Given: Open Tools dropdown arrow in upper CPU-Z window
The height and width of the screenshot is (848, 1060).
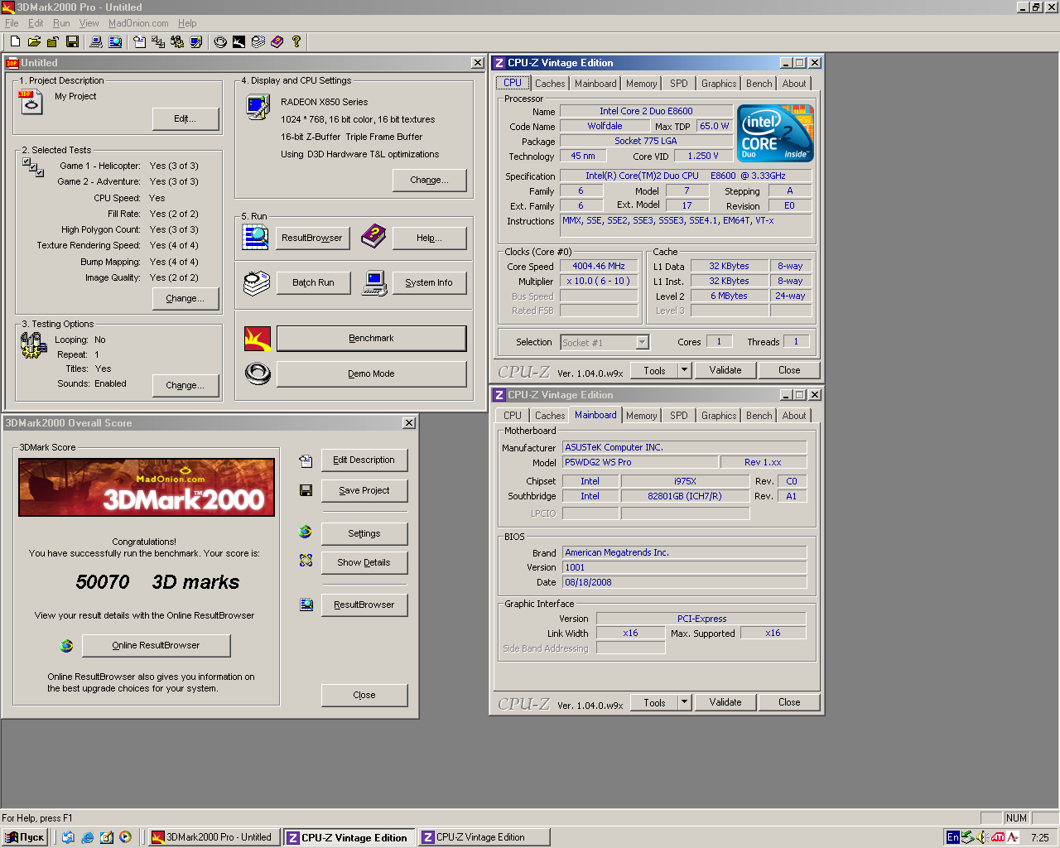Looking at the screenshot, I should (684, 370).
